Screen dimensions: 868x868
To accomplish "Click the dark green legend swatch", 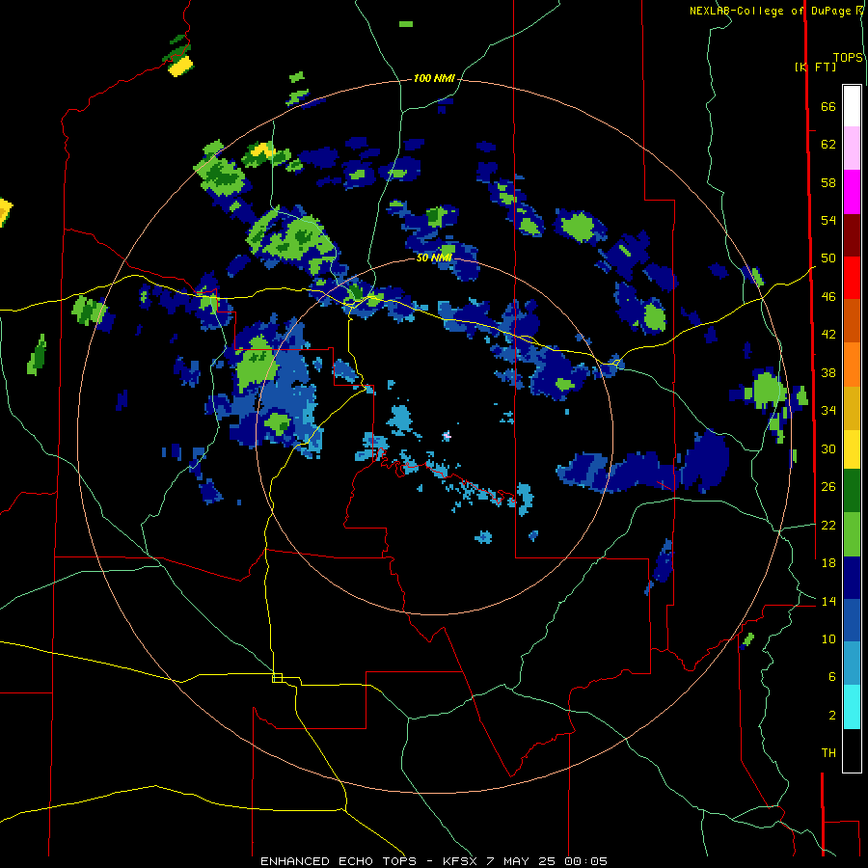I will (852, 491).
